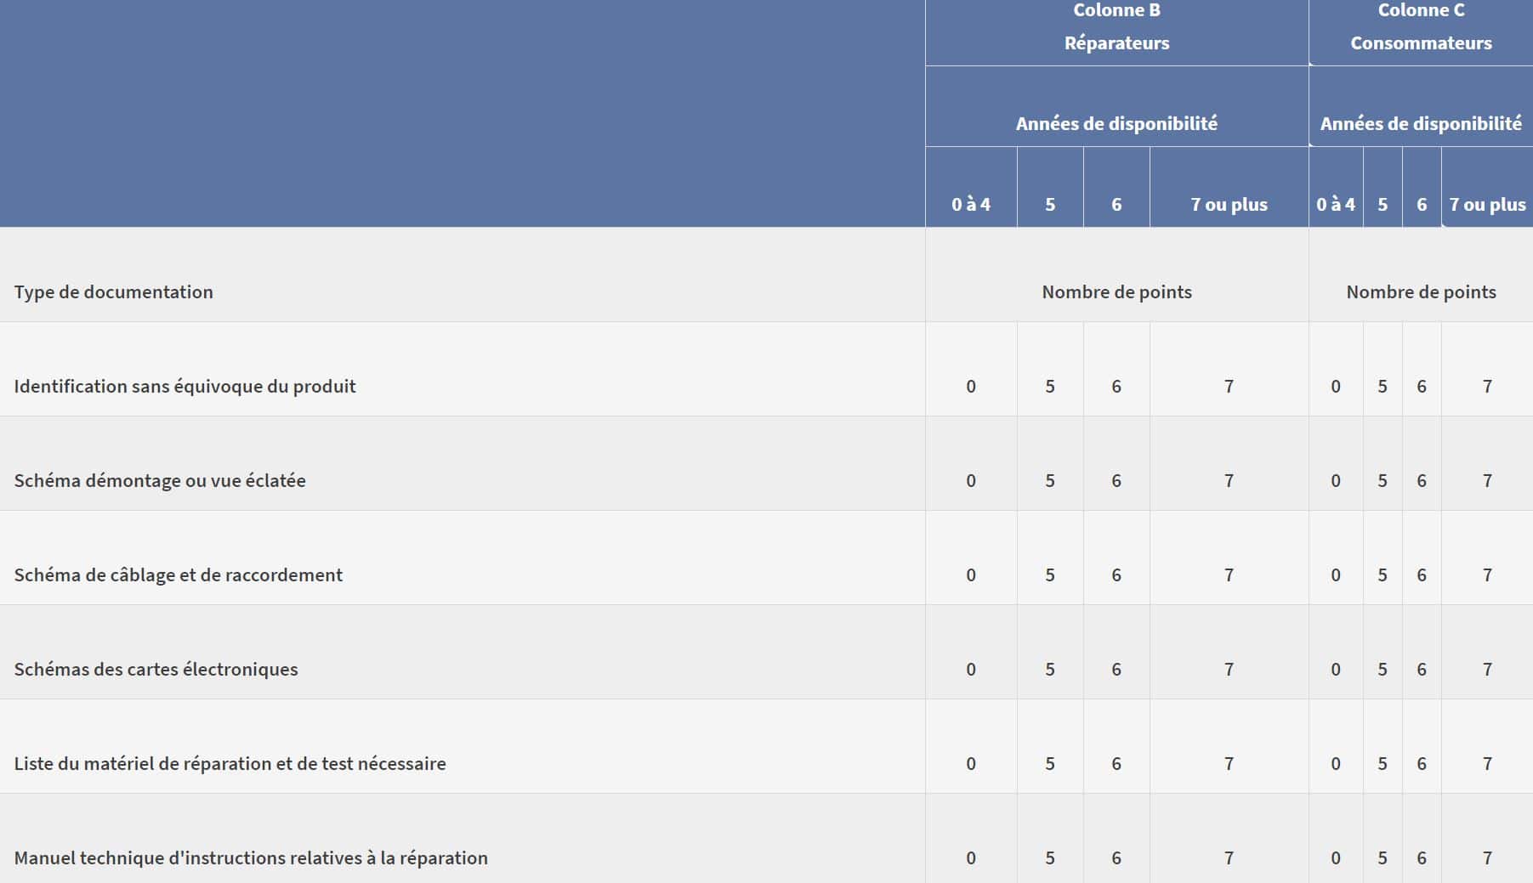Select 'Identification sans équivoque du produit' row label
The image size is (1533, 883).
point(185,386)
